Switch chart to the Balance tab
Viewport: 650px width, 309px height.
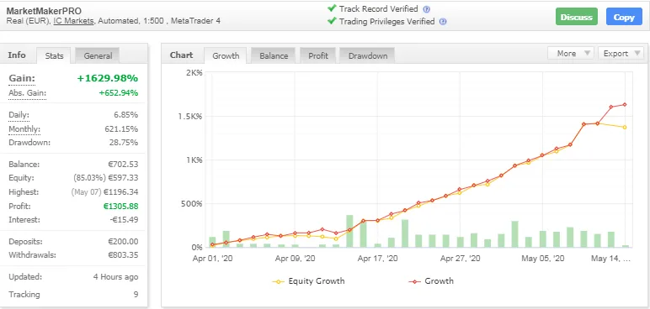(x=273, y=56)
